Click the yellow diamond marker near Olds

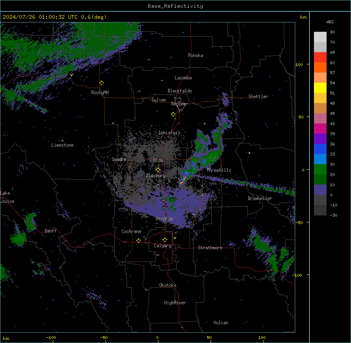point(158,170)
